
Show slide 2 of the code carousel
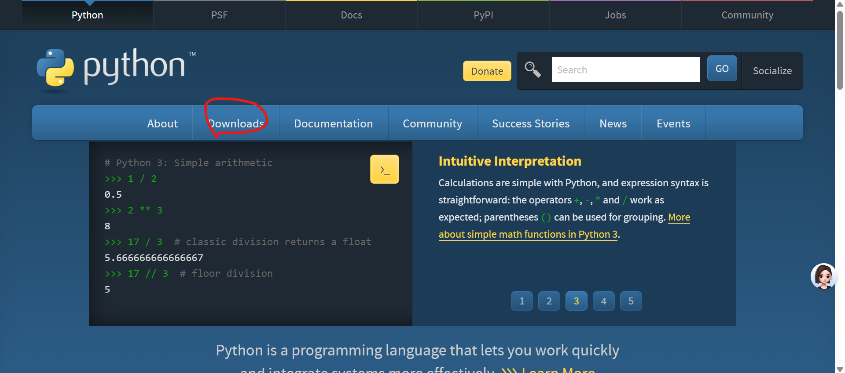tap(549, 301)
